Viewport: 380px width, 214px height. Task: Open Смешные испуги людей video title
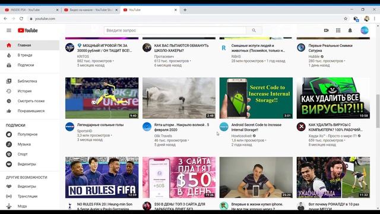(258, 48)
